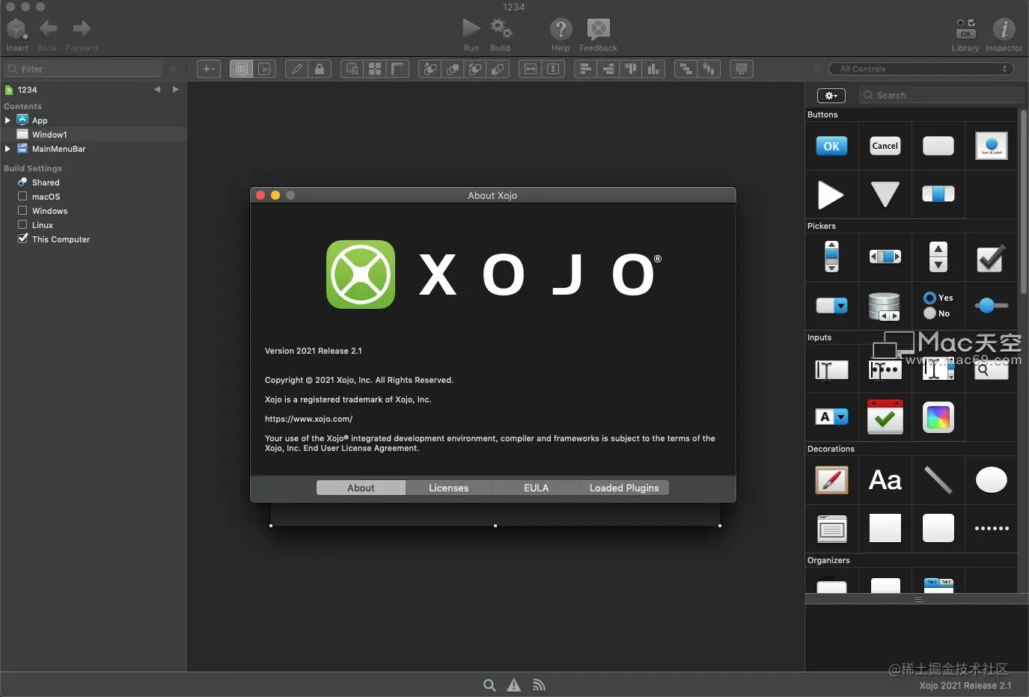Viewport: 1029px width, 697px height.
Task: Click the align bottom edges icon
Action: [653, 69]
